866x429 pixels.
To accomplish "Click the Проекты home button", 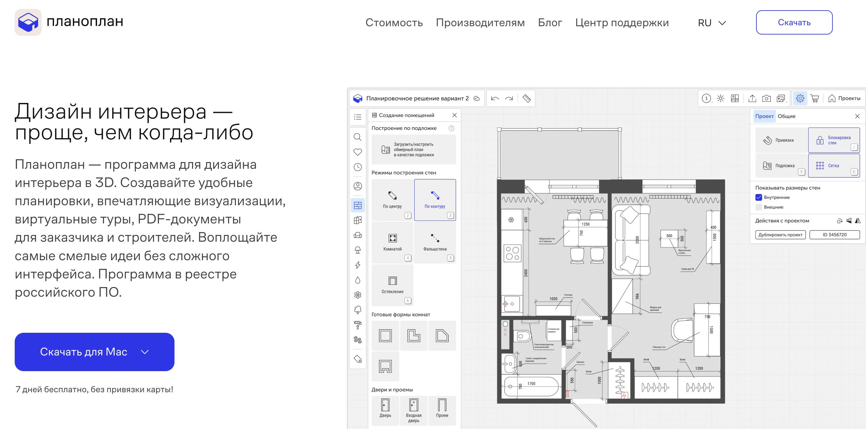I will [844, 98].
